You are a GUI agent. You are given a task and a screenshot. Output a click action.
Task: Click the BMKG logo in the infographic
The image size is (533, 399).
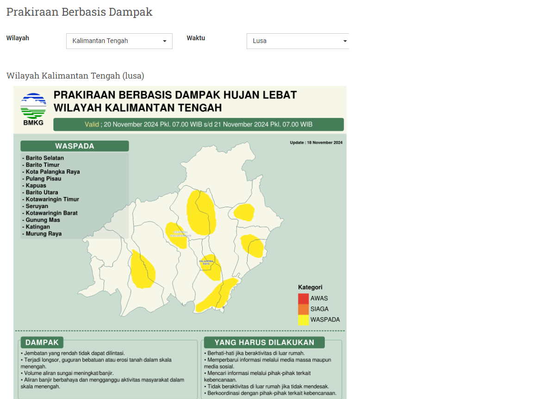33,109
